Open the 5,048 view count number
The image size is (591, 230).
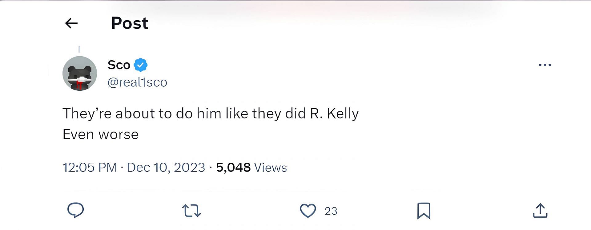(x=233, y=168)
